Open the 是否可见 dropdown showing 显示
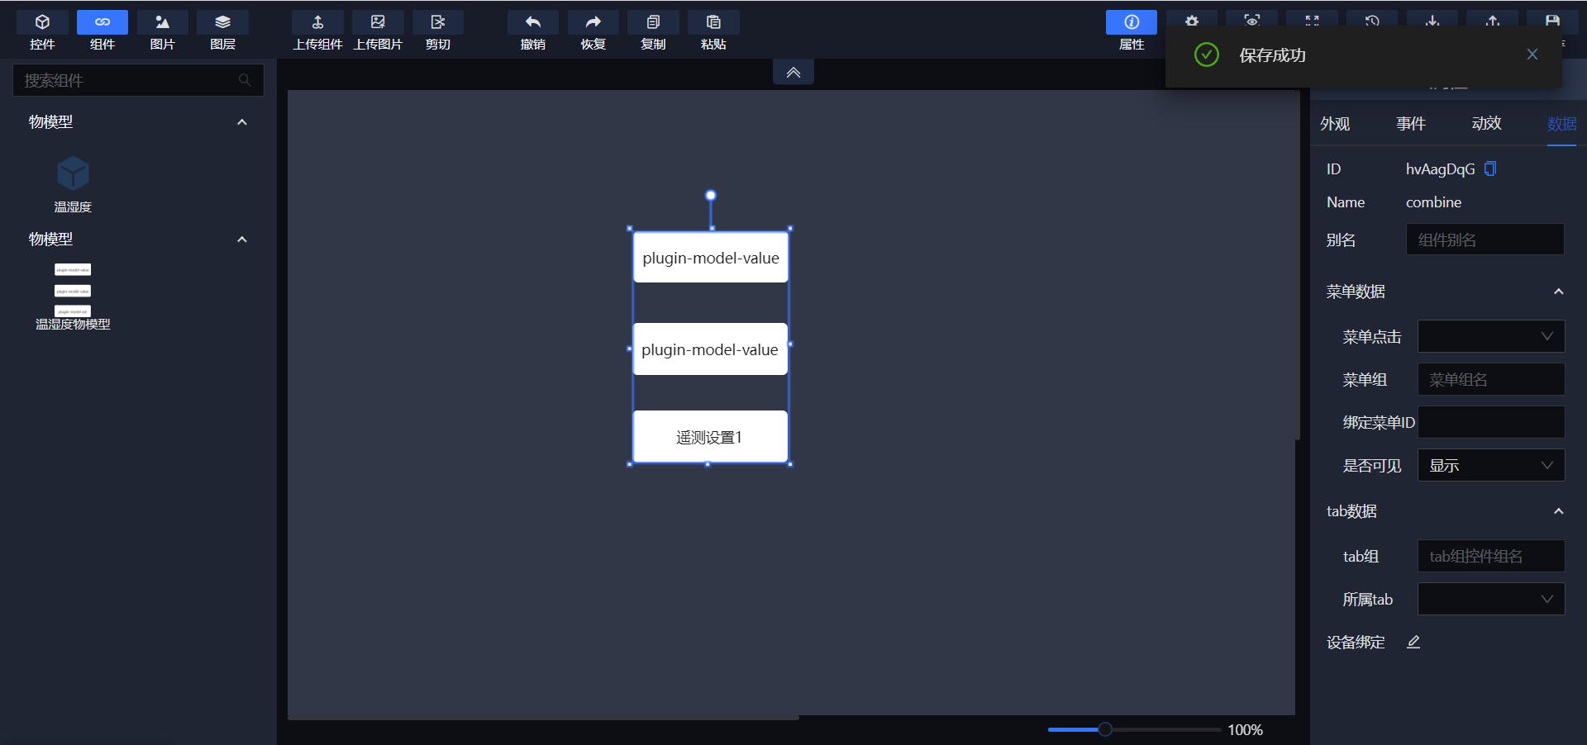Viewport: 1587px width, 745px height. (x=1491, y=465)
